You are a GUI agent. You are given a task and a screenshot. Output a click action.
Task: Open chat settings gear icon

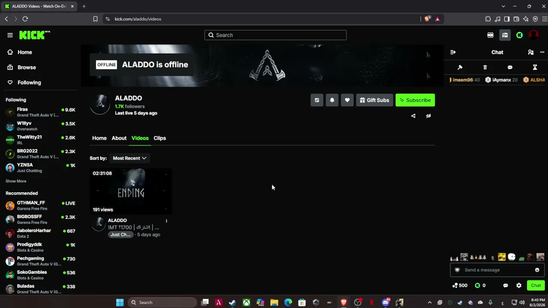519,285
